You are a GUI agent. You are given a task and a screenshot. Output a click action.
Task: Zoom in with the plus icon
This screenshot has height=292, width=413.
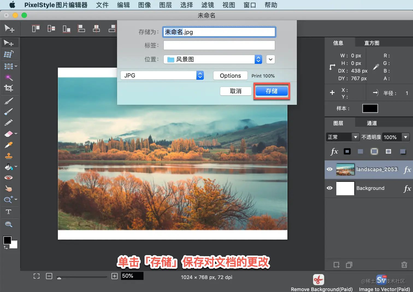(115, 276)
